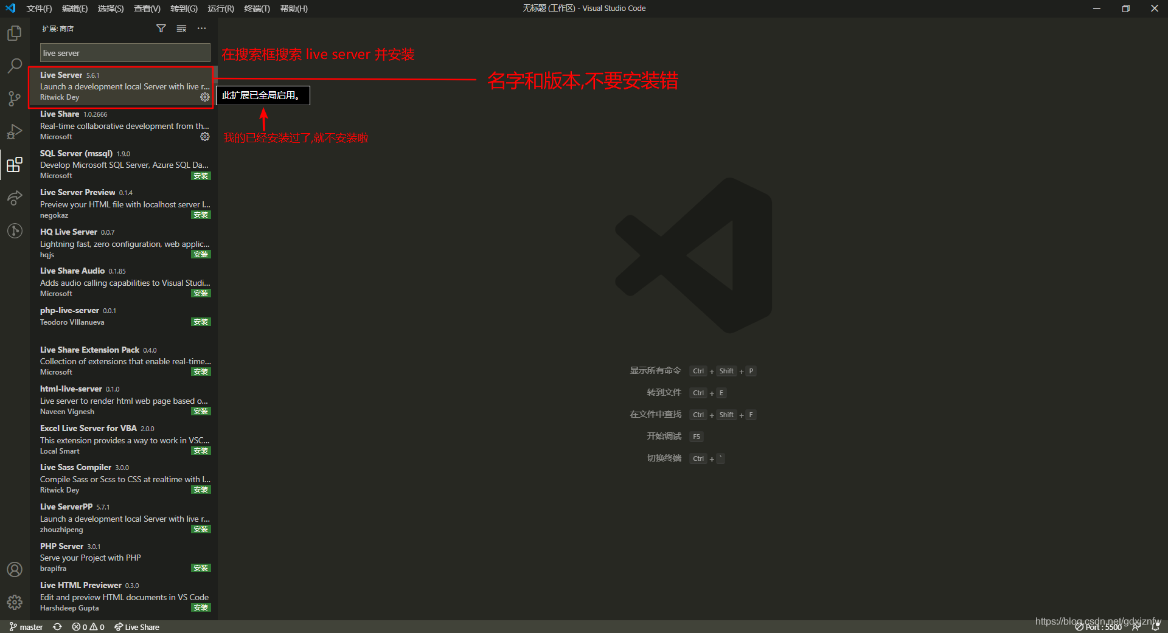Click the VS Code logo in title bar

click(x=10, y=9)
